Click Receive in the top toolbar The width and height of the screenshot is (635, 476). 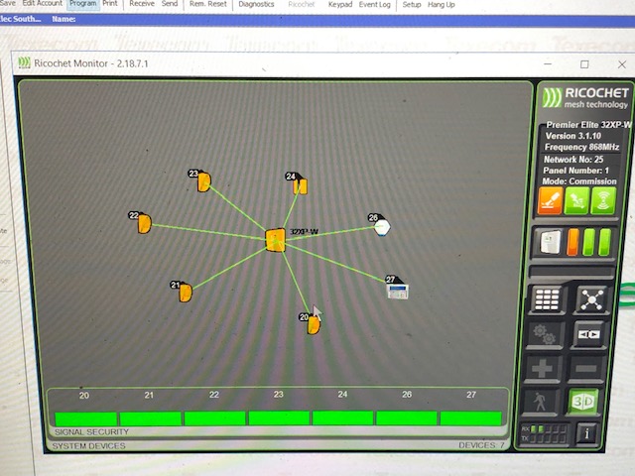(142, 4)
